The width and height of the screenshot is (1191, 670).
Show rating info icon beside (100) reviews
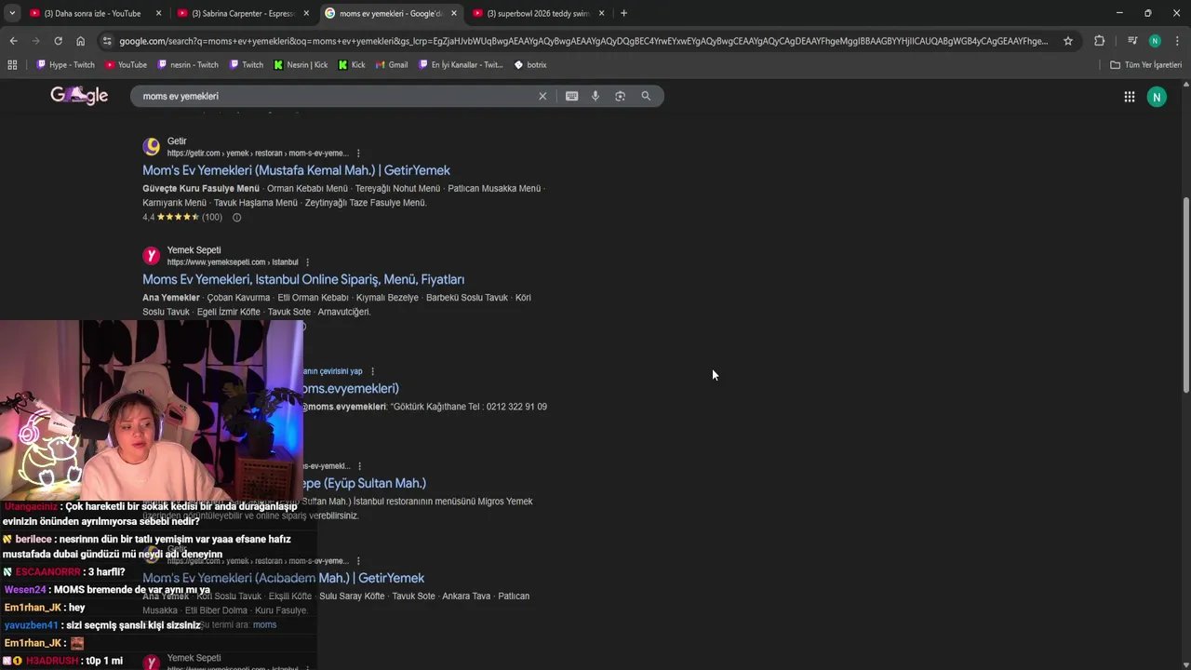point(236,218)
